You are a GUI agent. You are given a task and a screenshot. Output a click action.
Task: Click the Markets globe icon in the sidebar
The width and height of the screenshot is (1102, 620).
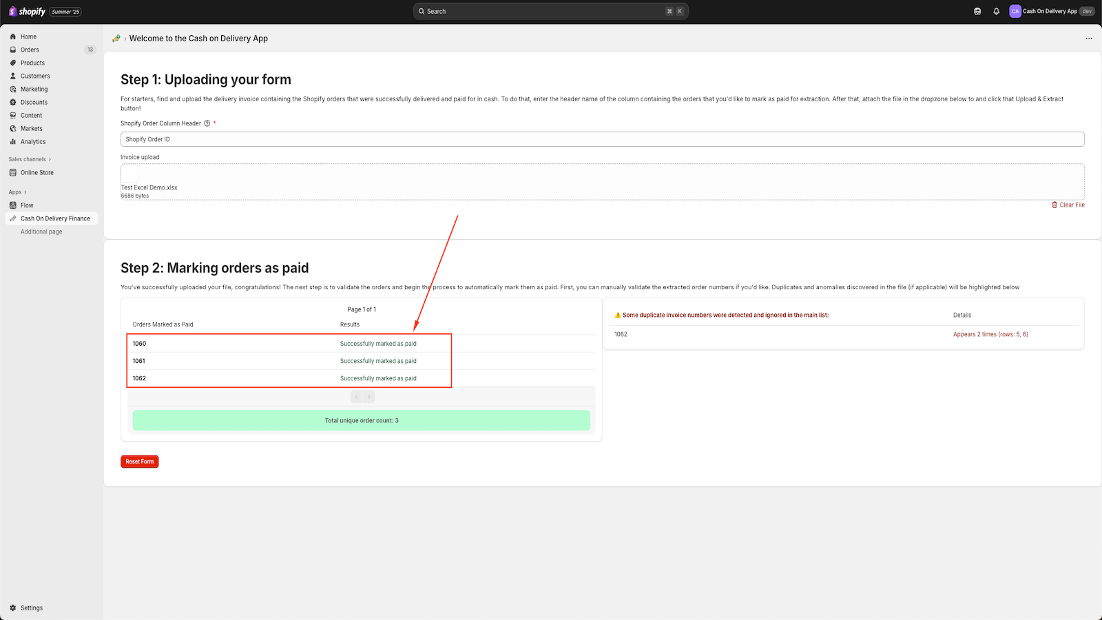point(13,128)
